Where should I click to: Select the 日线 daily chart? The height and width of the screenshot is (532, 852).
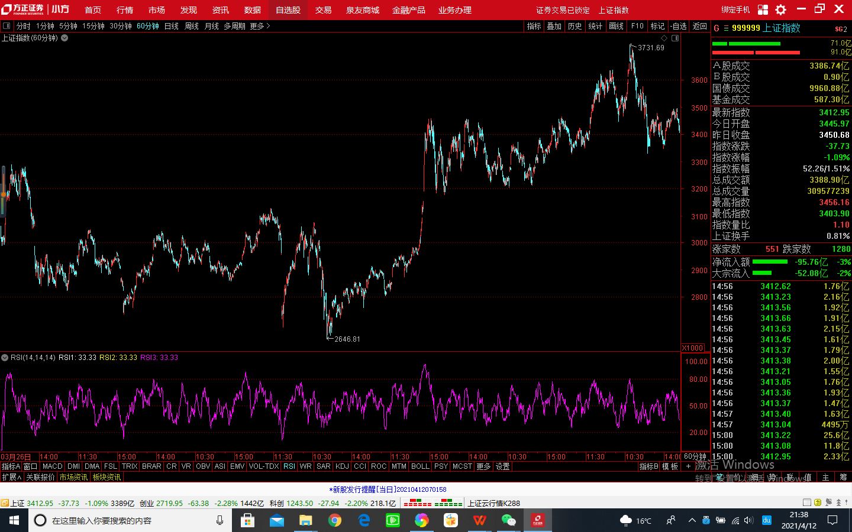172,26
